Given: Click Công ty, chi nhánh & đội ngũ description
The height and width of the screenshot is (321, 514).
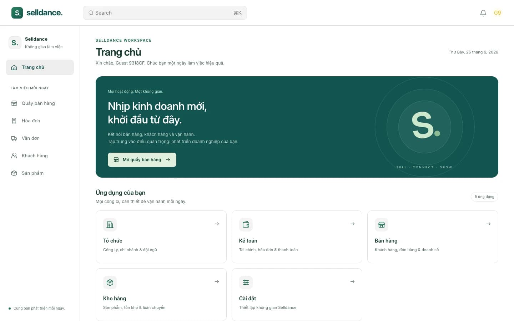Looking at the screenshot, I should pyautogui.click(x=130, y=250).
